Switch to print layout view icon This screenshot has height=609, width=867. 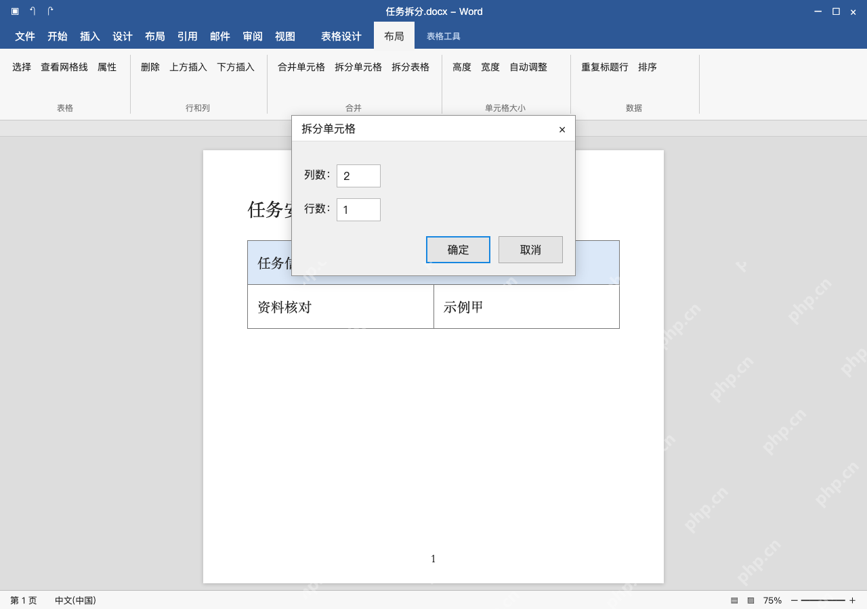tap(734, 600)
